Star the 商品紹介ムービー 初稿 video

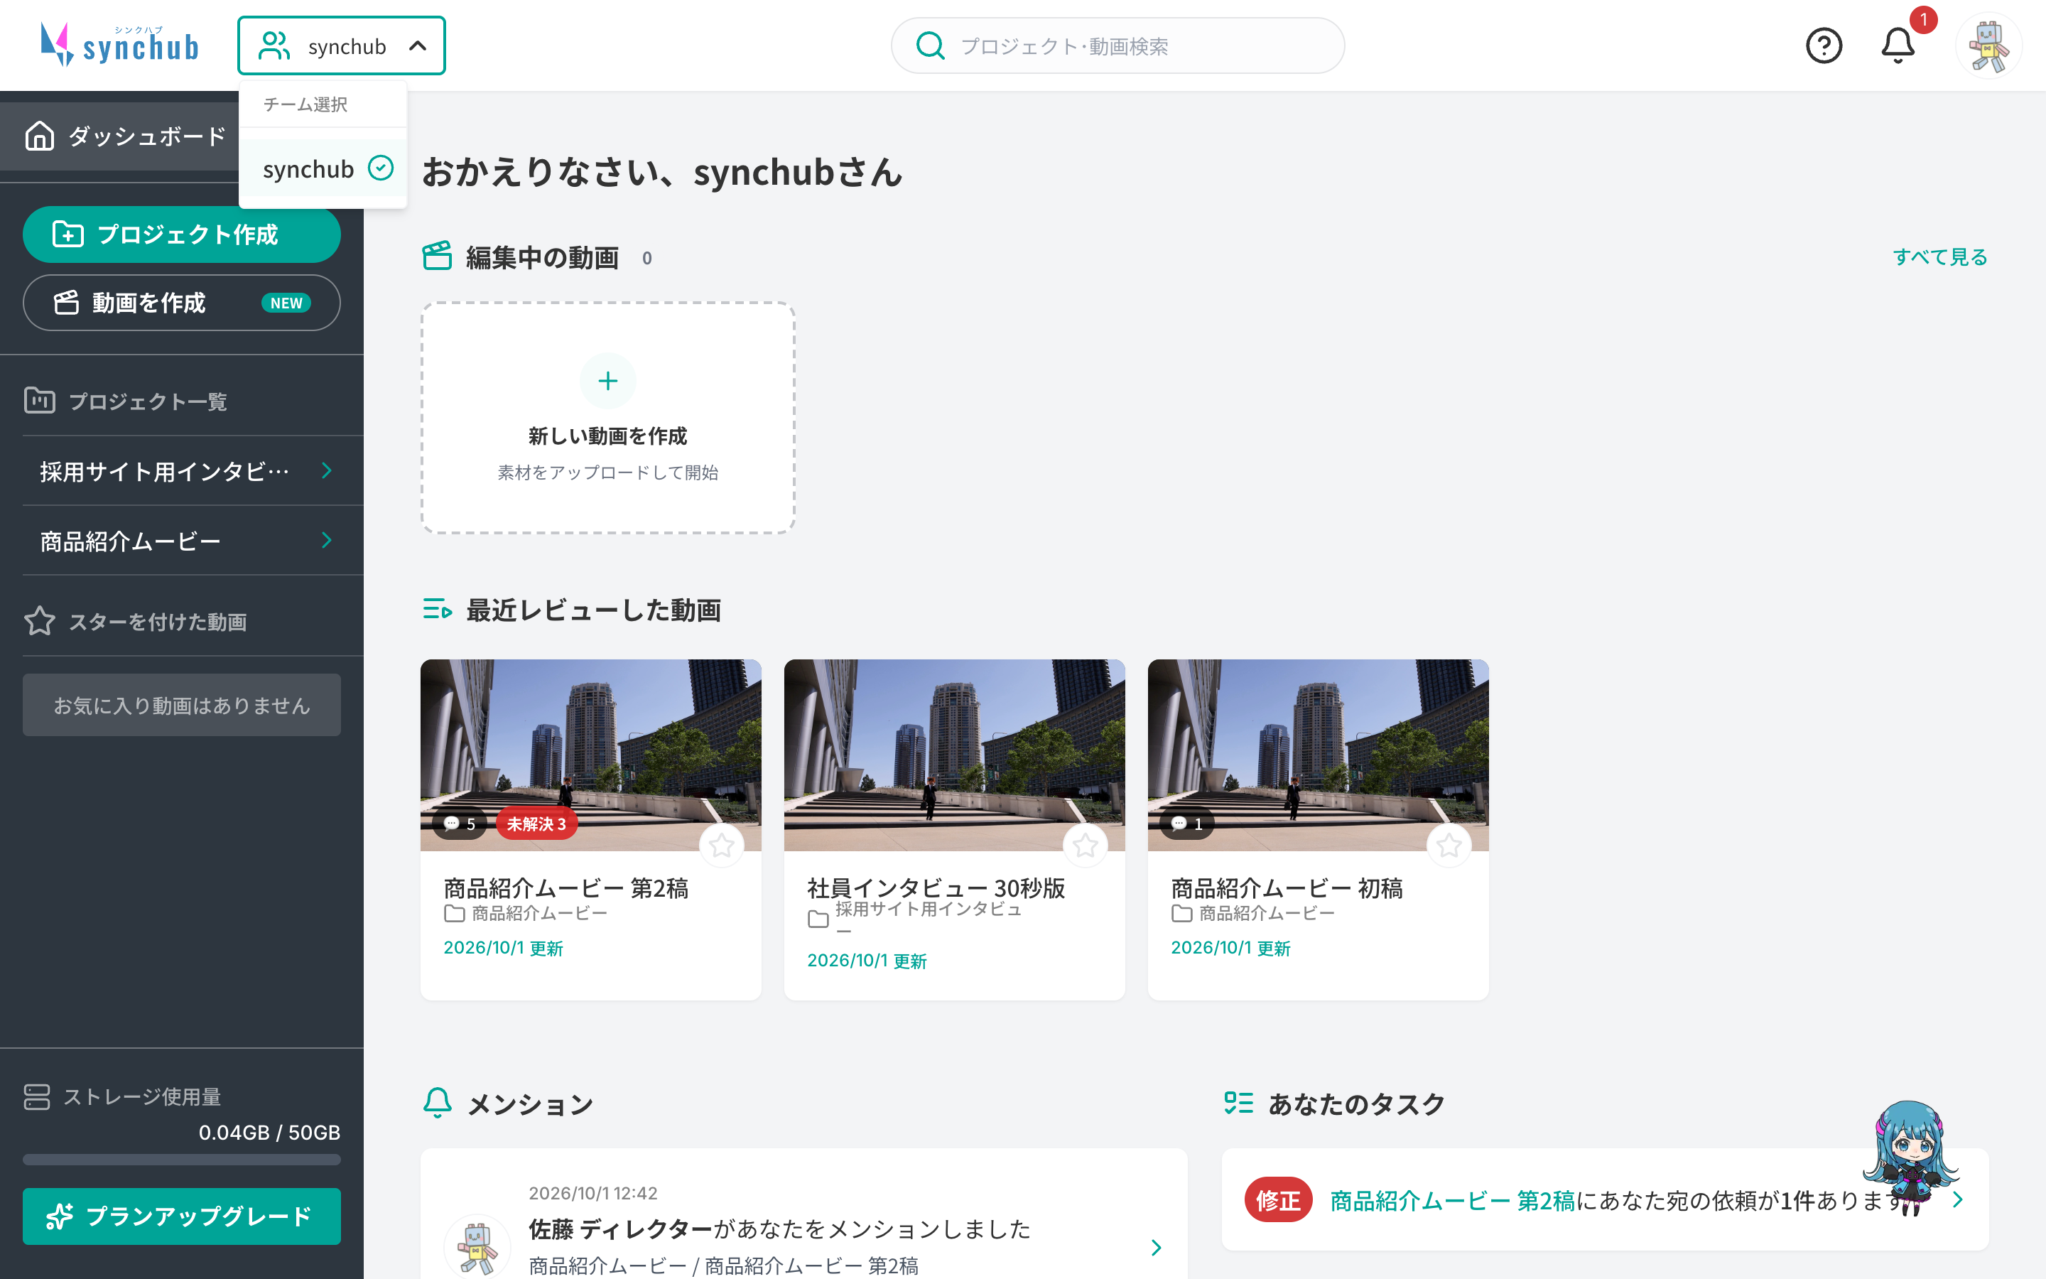[x=1449, y=845]
